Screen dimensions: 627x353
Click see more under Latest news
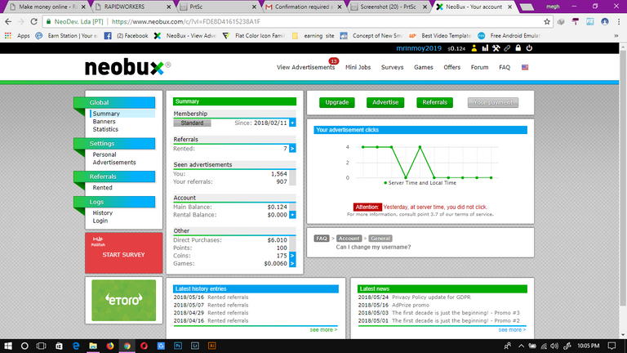pyautogui.click(x=512, y=330)
